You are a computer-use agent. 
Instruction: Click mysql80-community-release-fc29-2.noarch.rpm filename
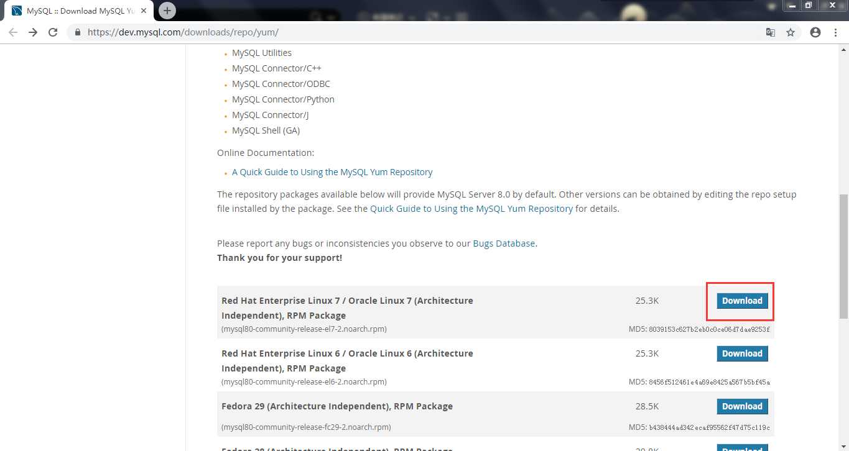click(306, 427)
